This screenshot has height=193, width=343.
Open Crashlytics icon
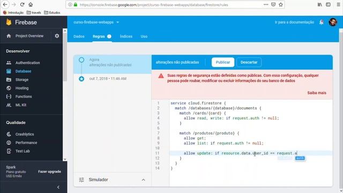click(9, 134)
